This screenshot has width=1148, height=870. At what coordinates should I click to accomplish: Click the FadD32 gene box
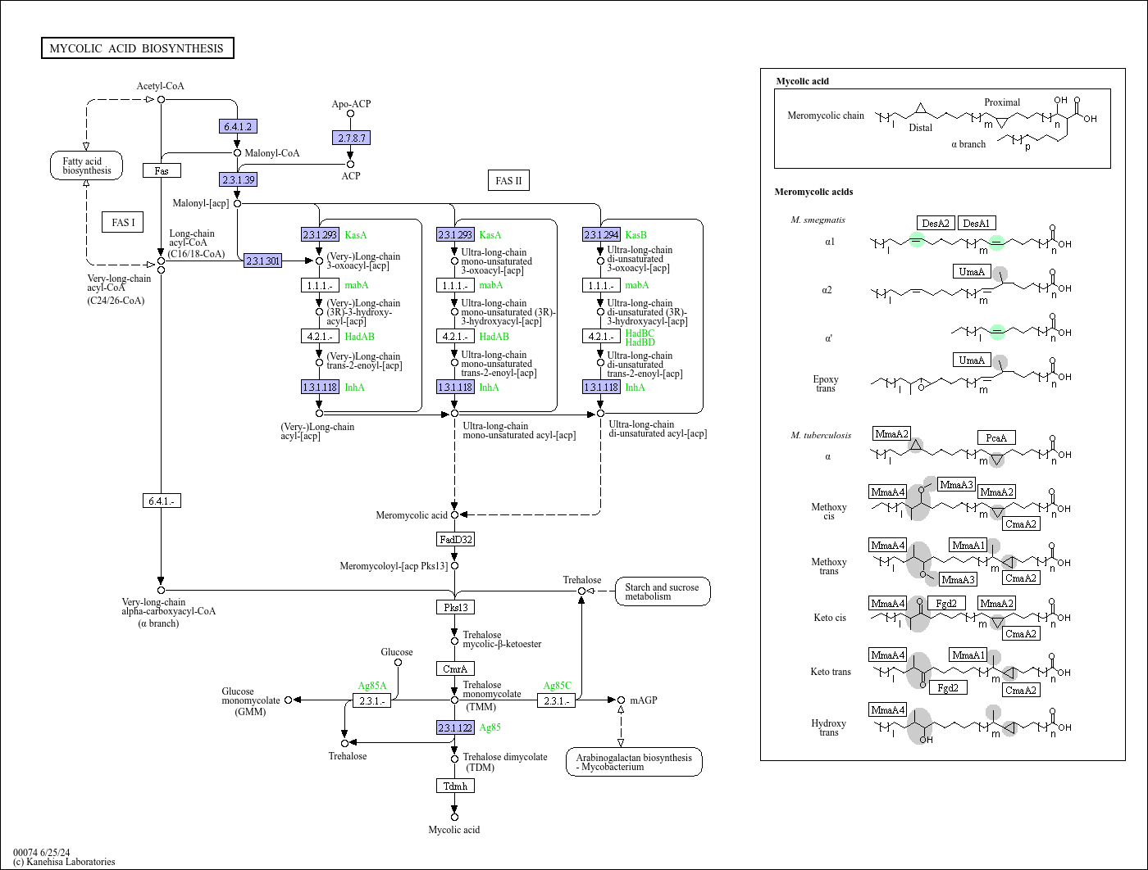coord(455,539)
